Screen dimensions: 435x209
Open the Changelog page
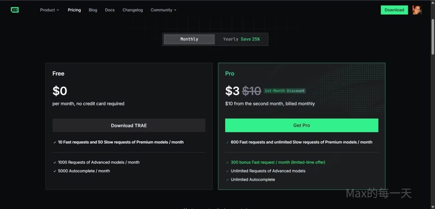[x=133, y=10]
